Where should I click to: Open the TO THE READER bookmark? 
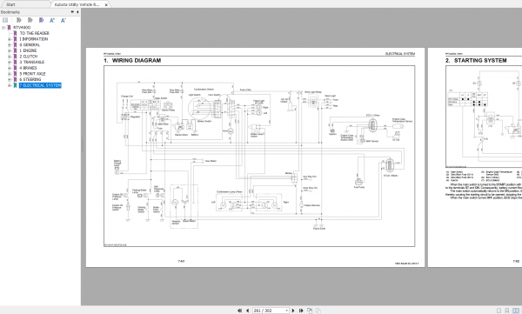[34, 33]
